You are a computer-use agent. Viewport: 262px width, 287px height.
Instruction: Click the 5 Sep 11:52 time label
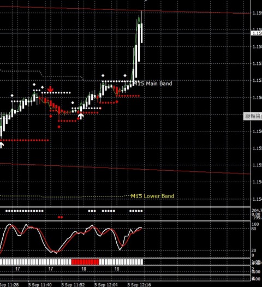pyautogui.click(x=73, y=285)
